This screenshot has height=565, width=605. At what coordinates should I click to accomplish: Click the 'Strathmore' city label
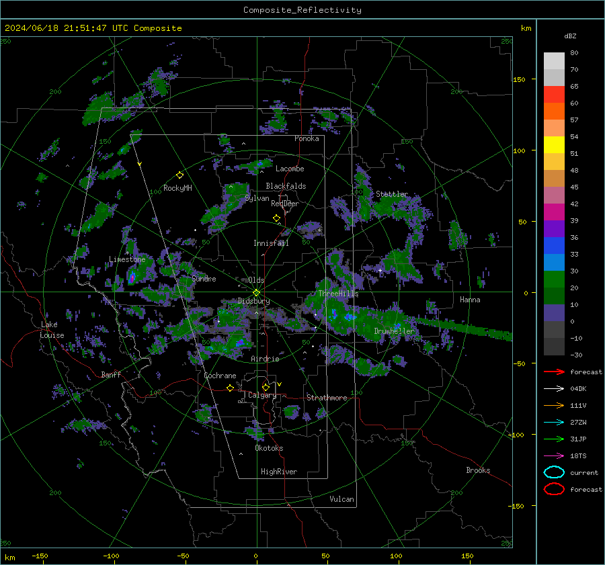(327, 398)
